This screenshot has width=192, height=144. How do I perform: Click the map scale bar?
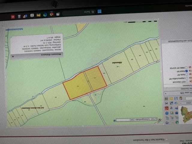[x=142, y=22]
